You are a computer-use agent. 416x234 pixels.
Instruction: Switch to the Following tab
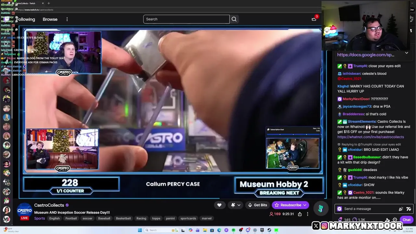[x=25, y=19]
